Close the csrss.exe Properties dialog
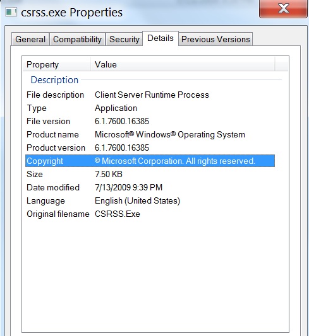Screen dimensions: 309x336 (283, 9)
